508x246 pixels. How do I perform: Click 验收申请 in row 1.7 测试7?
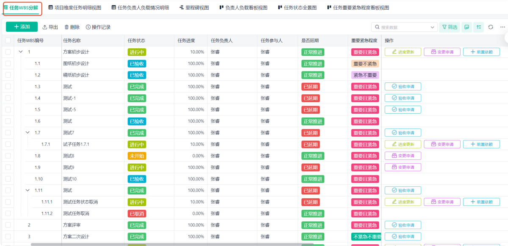(x=403, y=133)
